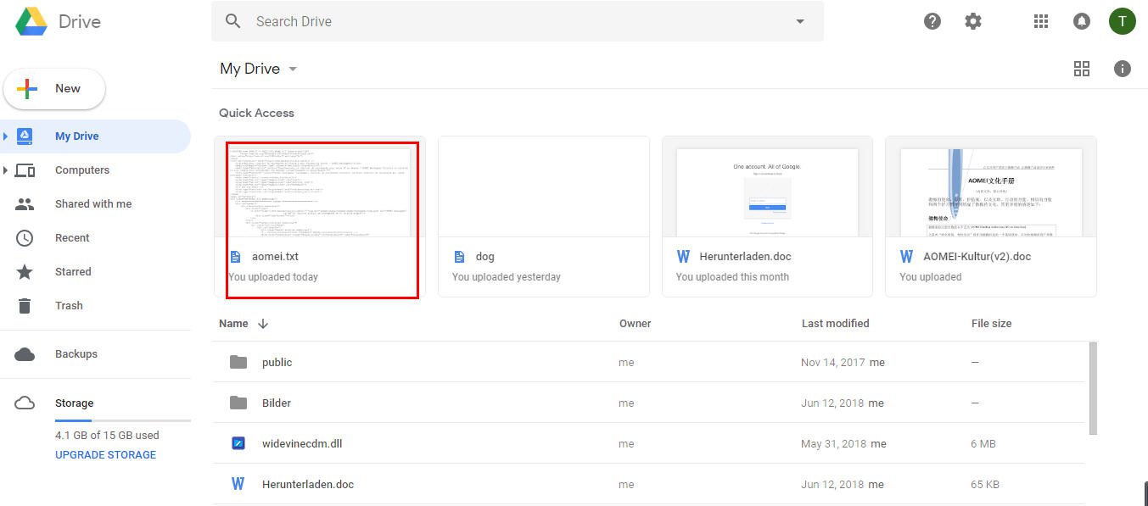1148x506 pixels.
Task: Open AOMEI-Kultur(v2).doc quick access thumbnail
Action: pos(991,192)
